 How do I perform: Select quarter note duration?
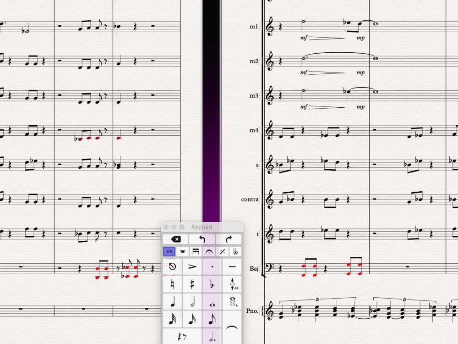[172, 302]
